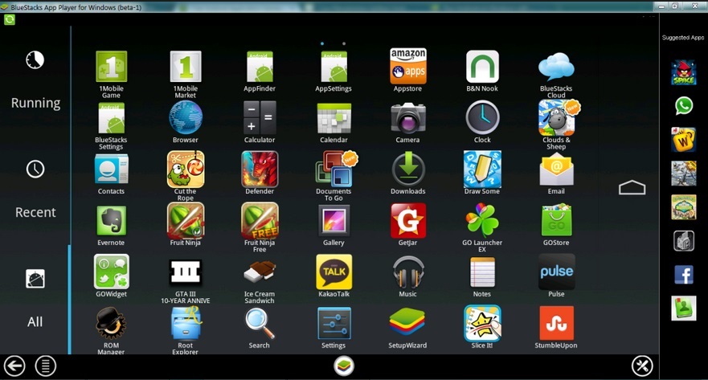Launch GTA III 10-Year Anniversary
Viewport: 708px width, 380px height.
pos(186,272)
